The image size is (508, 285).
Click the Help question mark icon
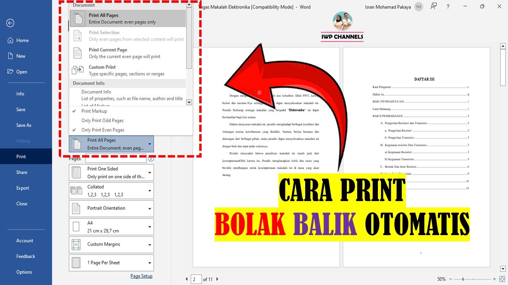pos(448,7)
